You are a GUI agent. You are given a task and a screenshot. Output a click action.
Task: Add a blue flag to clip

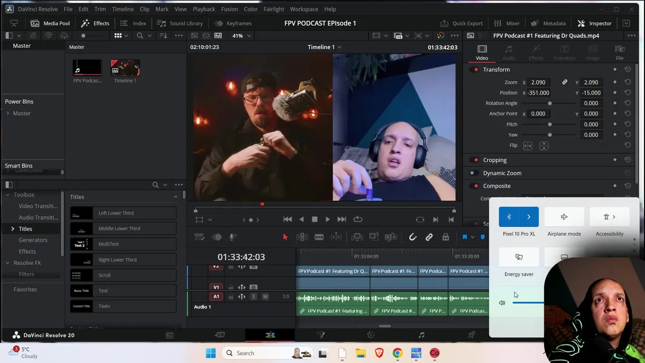click(x=465, y=237)
